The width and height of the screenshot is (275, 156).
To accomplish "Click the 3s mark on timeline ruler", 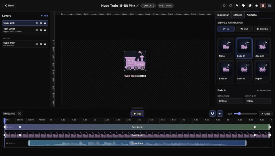I will pyautogui.click(x=140, y=120).
